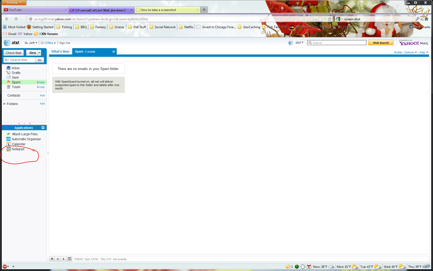Click the Sign Out link
433x271 pixels.
[x=65, y=43]
